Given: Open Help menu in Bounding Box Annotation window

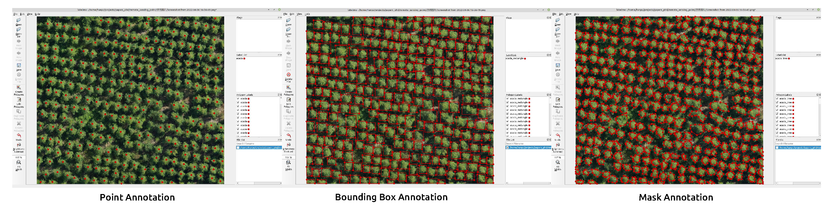Looking at the screenshot, I should (x=307, y=14).
